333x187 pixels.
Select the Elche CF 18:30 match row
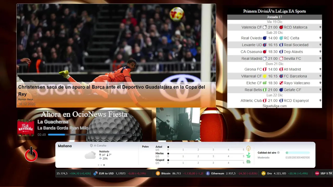[x=274, y=83]
